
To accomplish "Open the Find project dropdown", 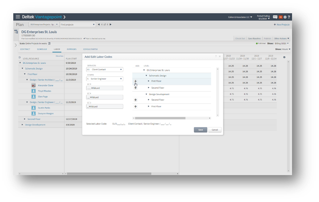I will (78, 24).
